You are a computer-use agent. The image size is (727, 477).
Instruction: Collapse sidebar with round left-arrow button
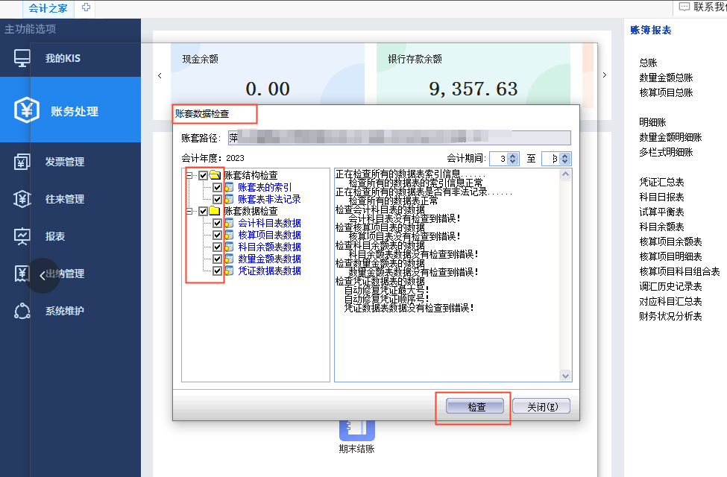43,275
